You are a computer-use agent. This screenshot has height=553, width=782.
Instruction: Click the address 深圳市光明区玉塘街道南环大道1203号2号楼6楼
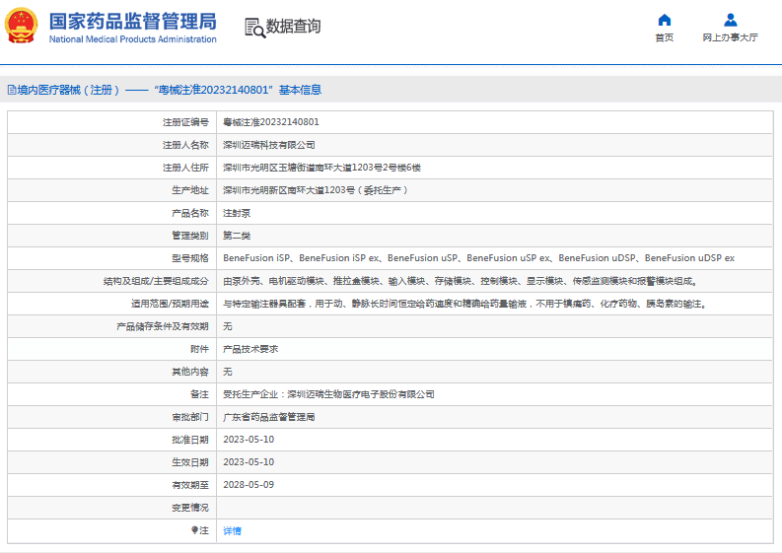click(321, 168)
